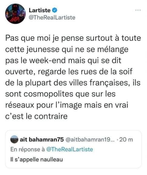Click the blue verified badge

coord(55,10)
